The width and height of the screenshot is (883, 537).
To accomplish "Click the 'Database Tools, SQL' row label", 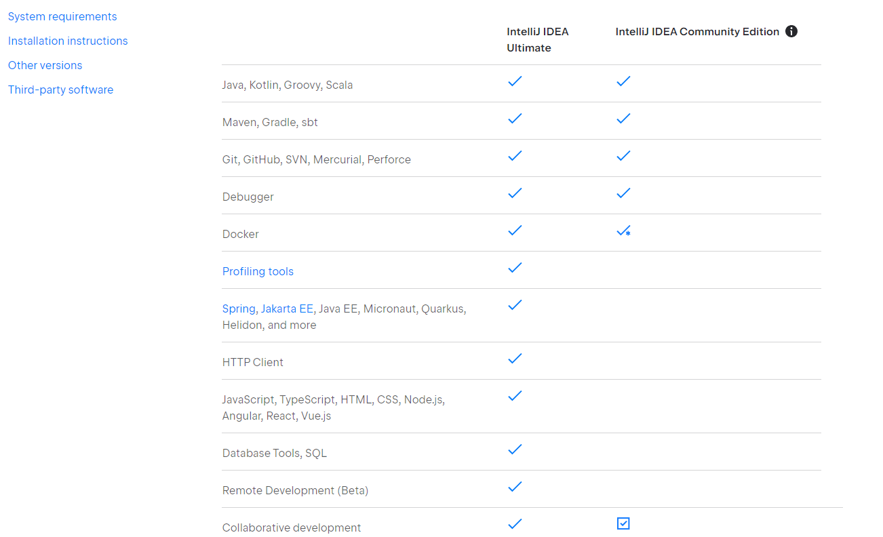I will pyautogui.click(x=275, y=453).
